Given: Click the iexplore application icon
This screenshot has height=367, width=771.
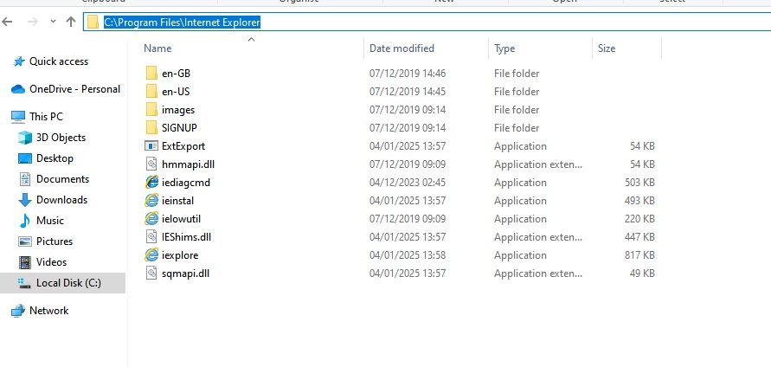Looking at the screenshot, I should tap(152, 255).
